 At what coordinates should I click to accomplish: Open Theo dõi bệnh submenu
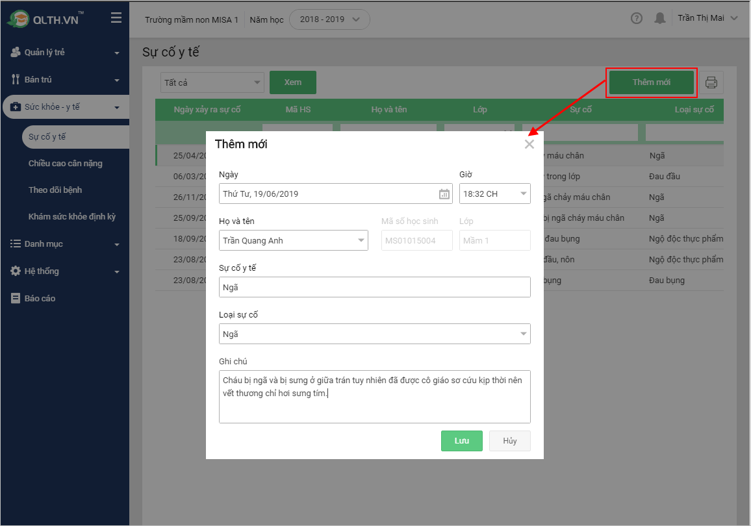(55, 190)
